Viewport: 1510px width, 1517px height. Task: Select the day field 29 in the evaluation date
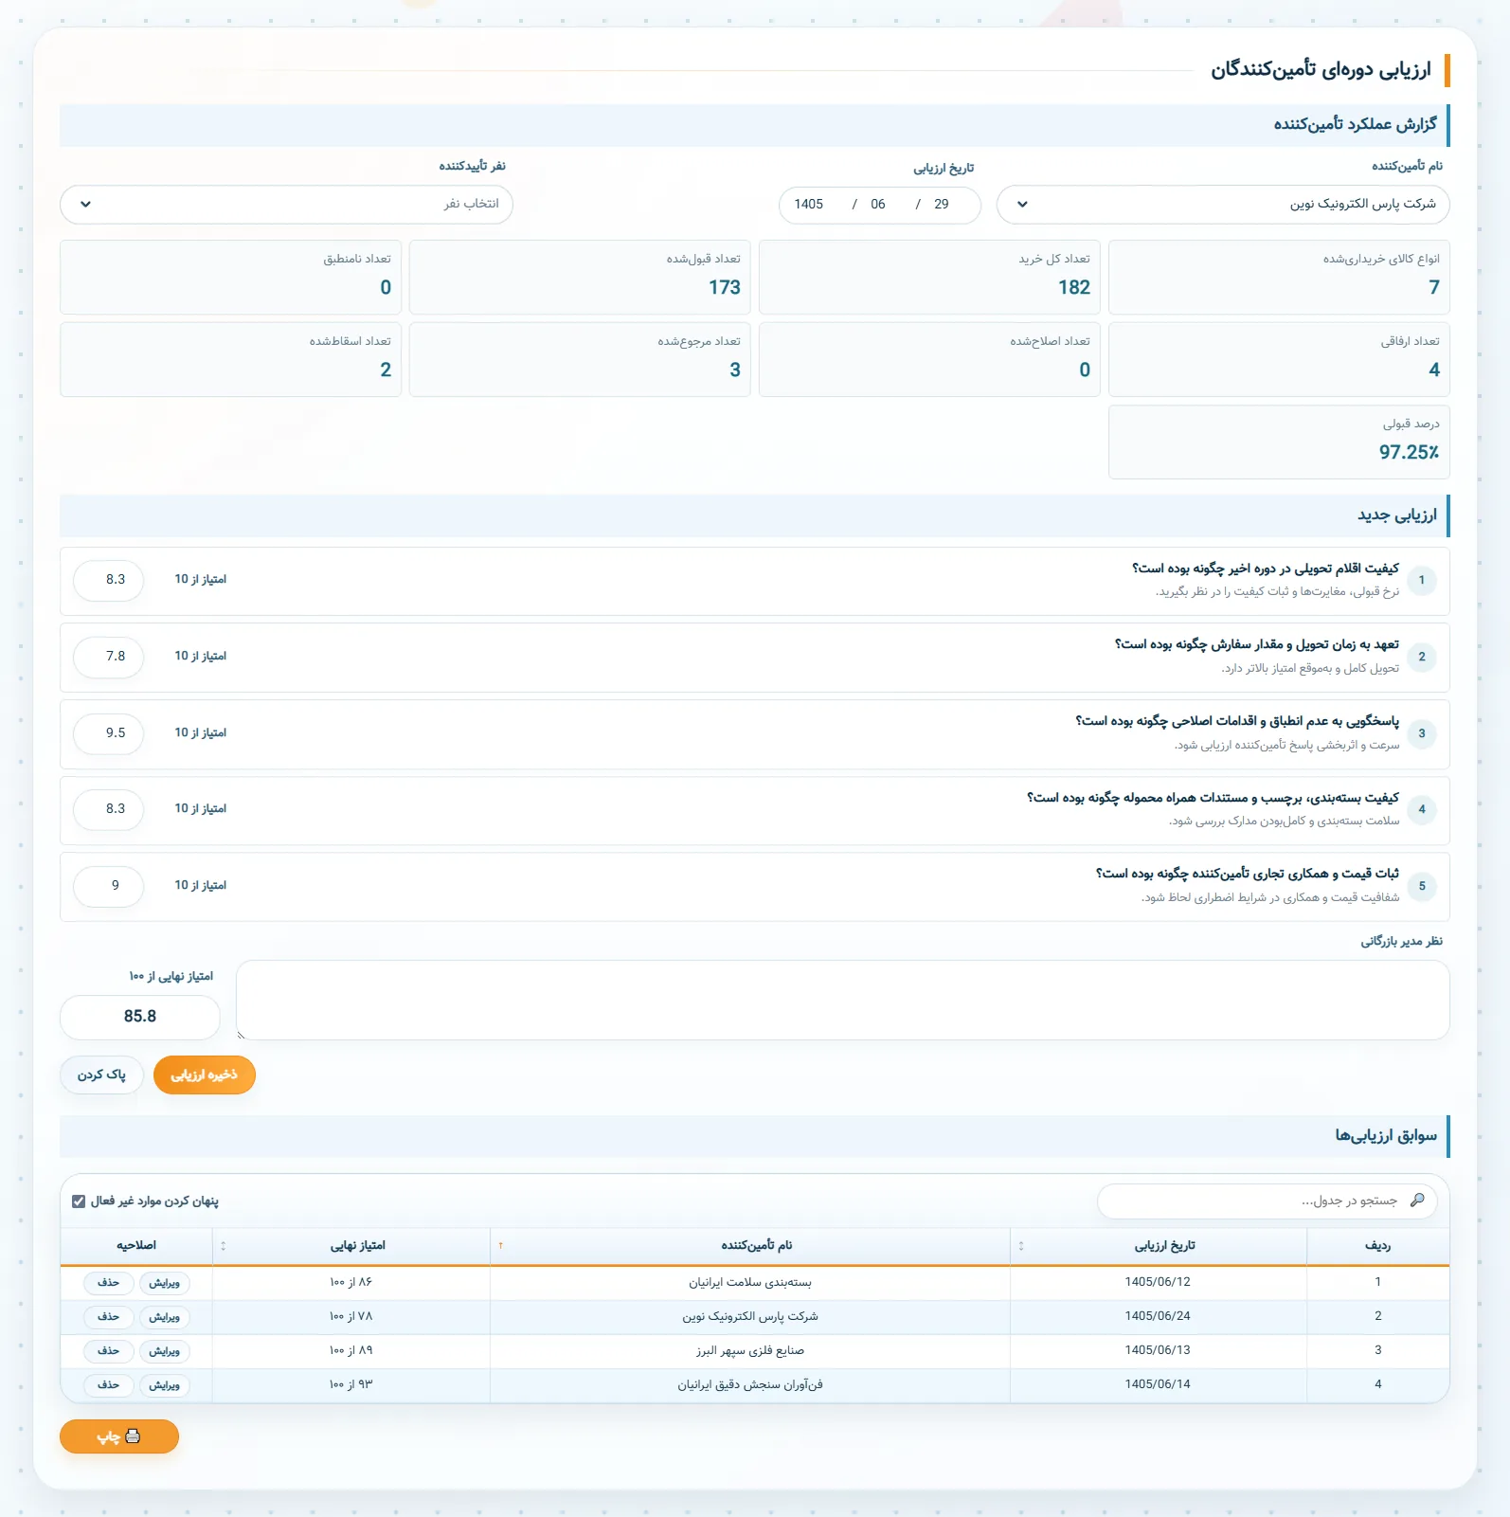coord(942,205)
